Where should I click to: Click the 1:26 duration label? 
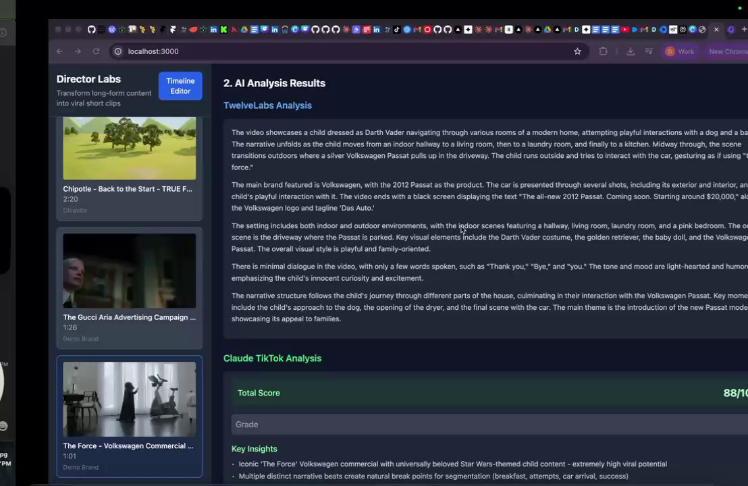click(x=70, y=327)
